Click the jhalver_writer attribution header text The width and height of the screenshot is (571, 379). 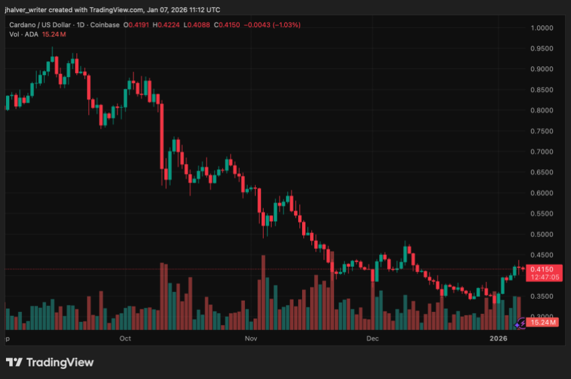(112, 10)
